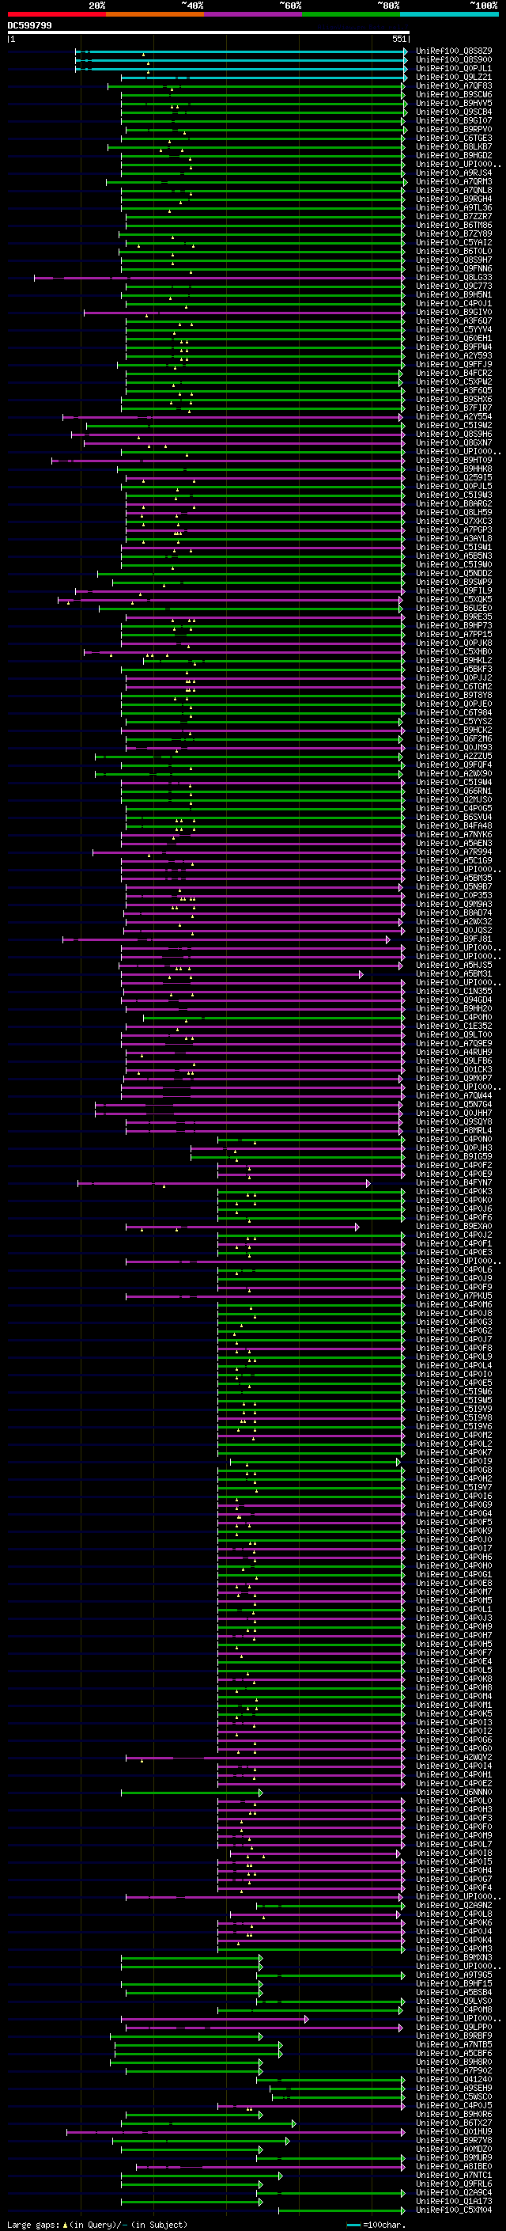Image resolution: width=506 pixels, height=2231 pixels.
Task: Click the UniRef100_B9RGM4 label
Action: coord(454,199)
